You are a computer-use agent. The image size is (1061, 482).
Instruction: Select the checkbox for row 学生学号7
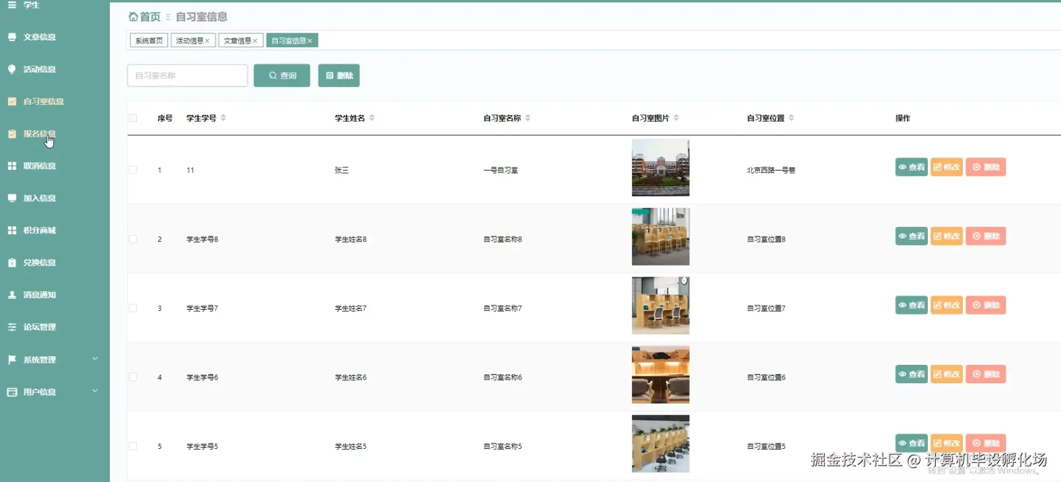tap(133, 308)
